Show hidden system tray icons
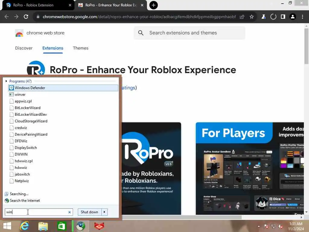 click(259, 226)
